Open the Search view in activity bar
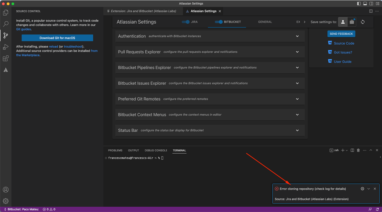The width and height of the screenshot is (382, 212). pos(6,24)
